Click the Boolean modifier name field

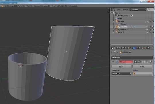(x=126, y=62)
